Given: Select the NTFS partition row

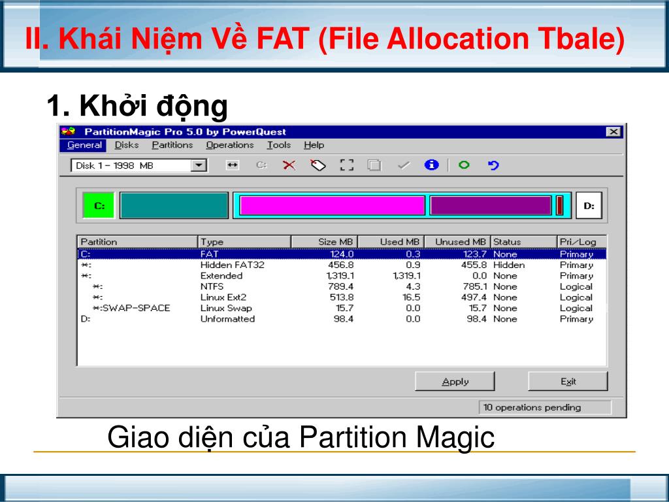Looking at the screenshot, I should [x=342, y=286].
